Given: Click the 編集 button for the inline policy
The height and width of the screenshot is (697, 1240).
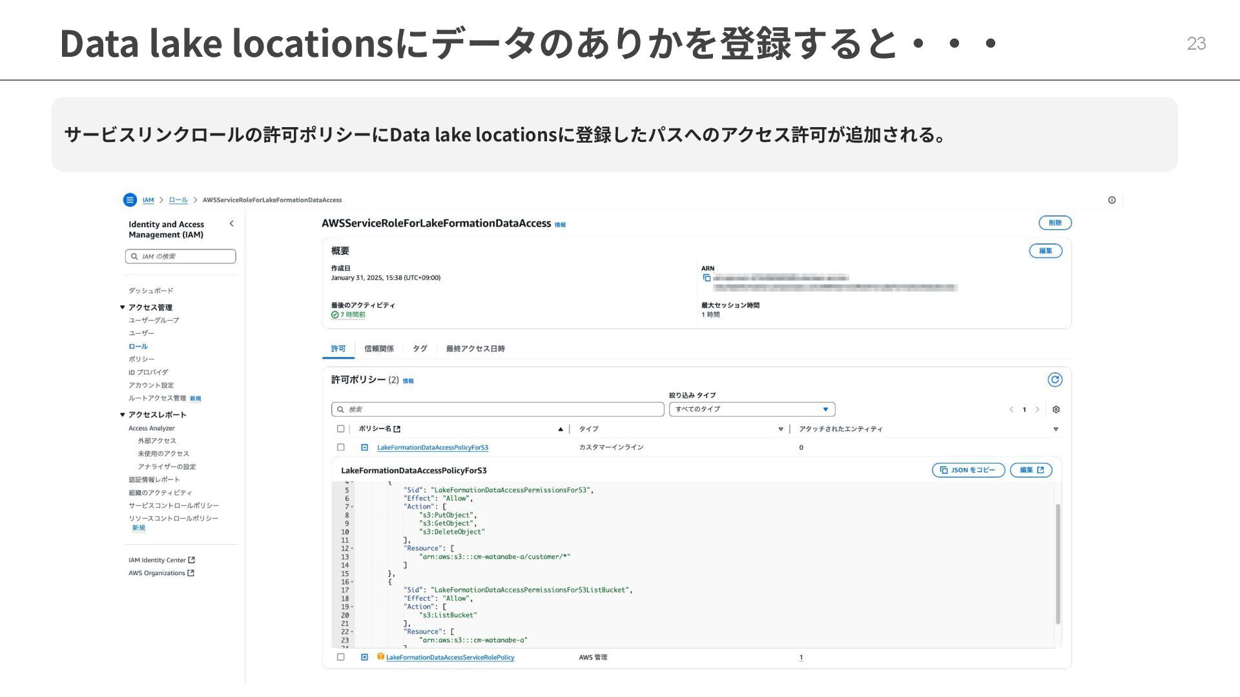Looking at the screenshot, I should pyautogui.click(x=1031, y=470).
